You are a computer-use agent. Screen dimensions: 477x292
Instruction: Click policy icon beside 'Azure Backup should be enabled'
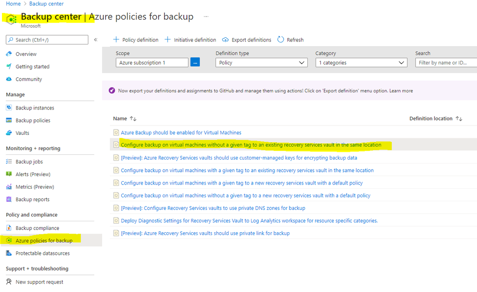(116, 132)
